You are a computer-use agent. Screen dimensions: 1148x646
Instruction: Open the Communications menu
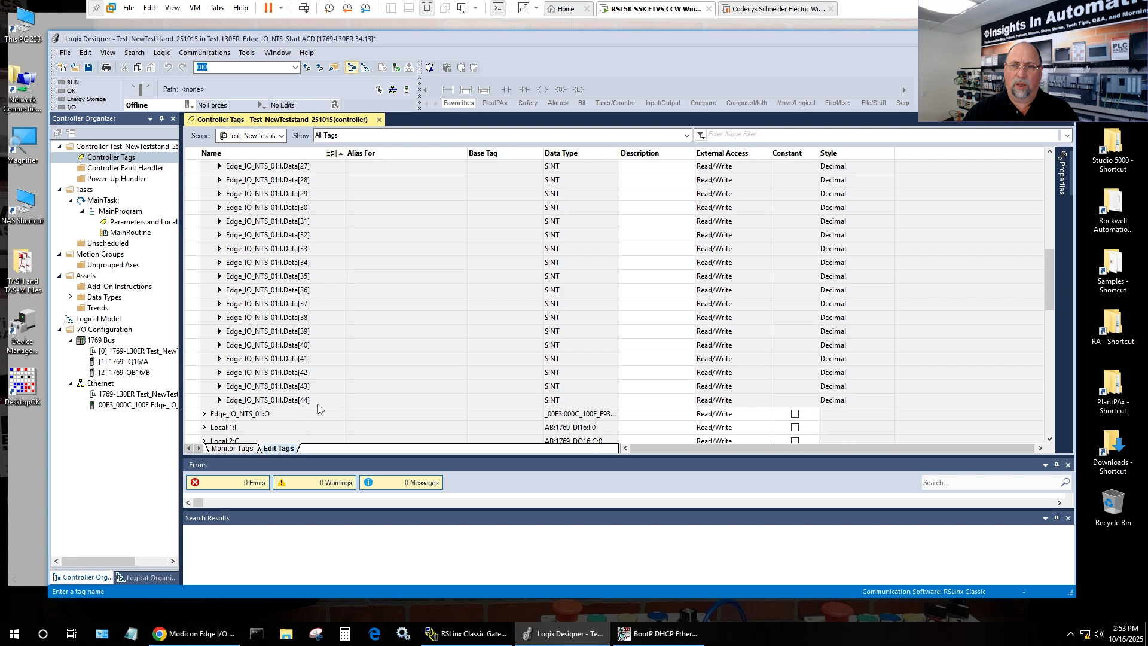204,53
